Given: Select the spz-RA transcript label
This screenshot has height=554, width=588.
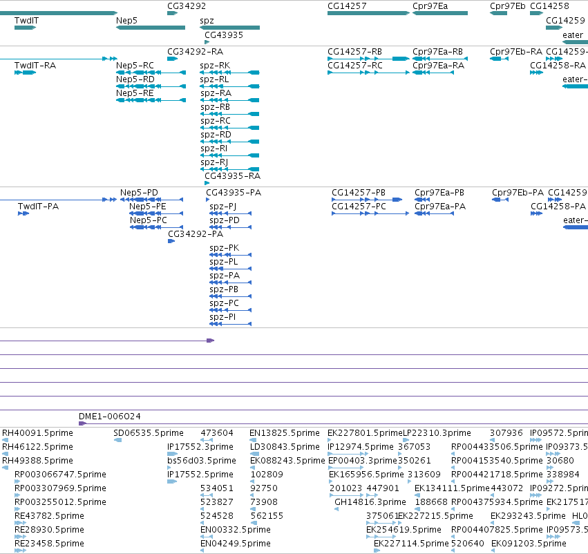Looking at the screenshot, I should tap(216, 93).
